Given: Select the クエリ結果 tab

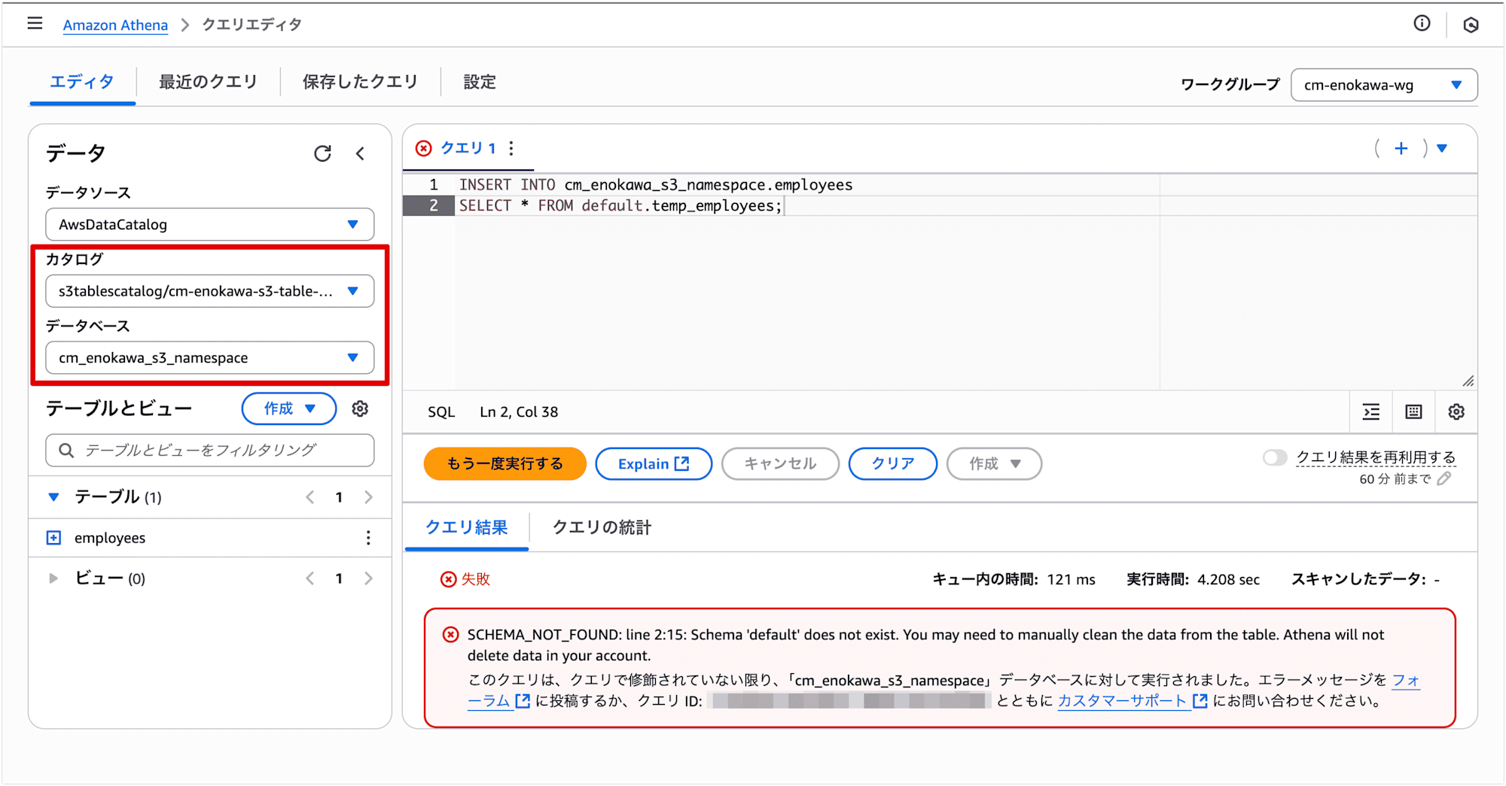Looking at the screenshot, I should [467, 527].
